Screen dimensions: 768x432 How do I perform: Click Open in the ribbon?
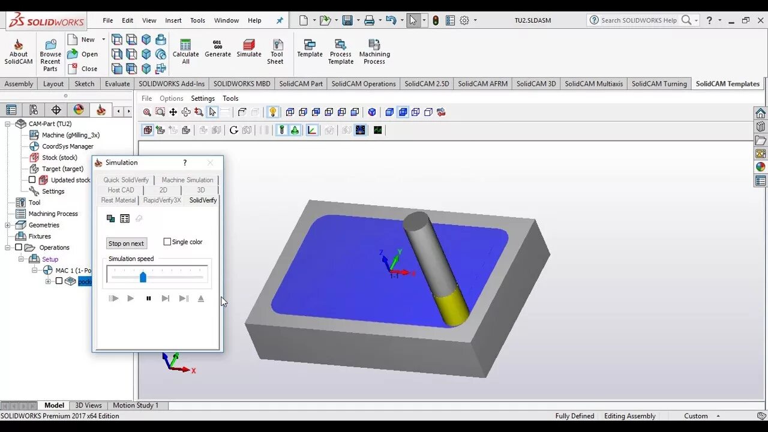pos(83,54)
